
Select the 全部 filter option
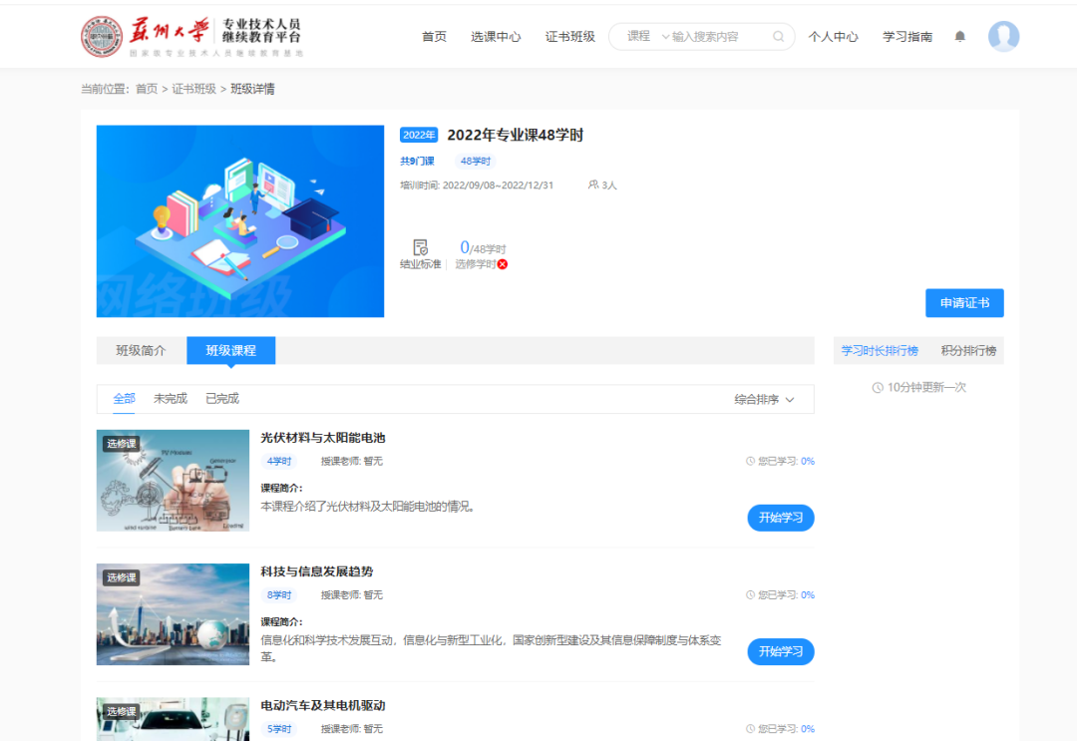click(124, 397)
